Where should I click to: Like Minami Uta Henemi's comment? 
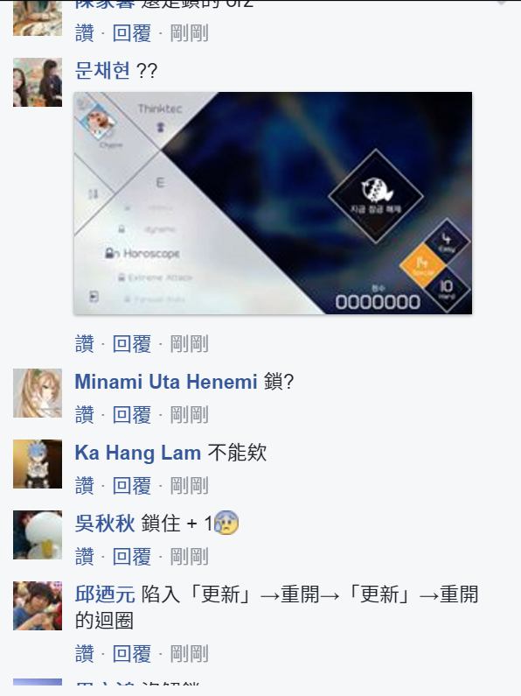pos(84,415)
